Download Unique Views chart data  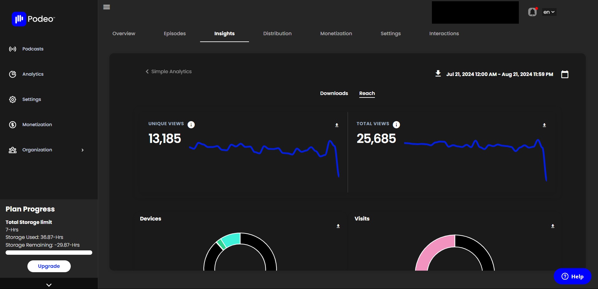coord(337,125)
